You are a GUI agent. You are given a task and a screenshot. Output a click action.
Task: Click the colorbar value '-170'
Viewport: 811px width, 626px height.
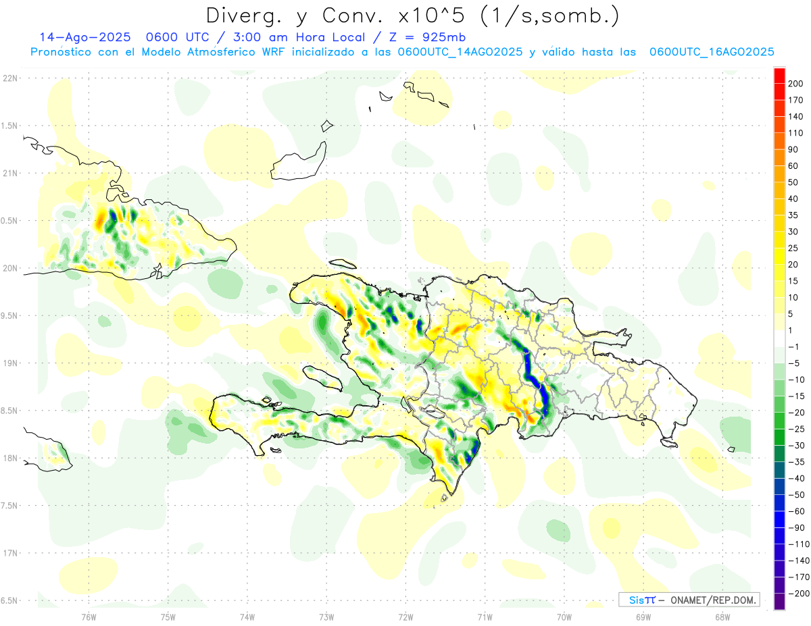click(800, 577)
